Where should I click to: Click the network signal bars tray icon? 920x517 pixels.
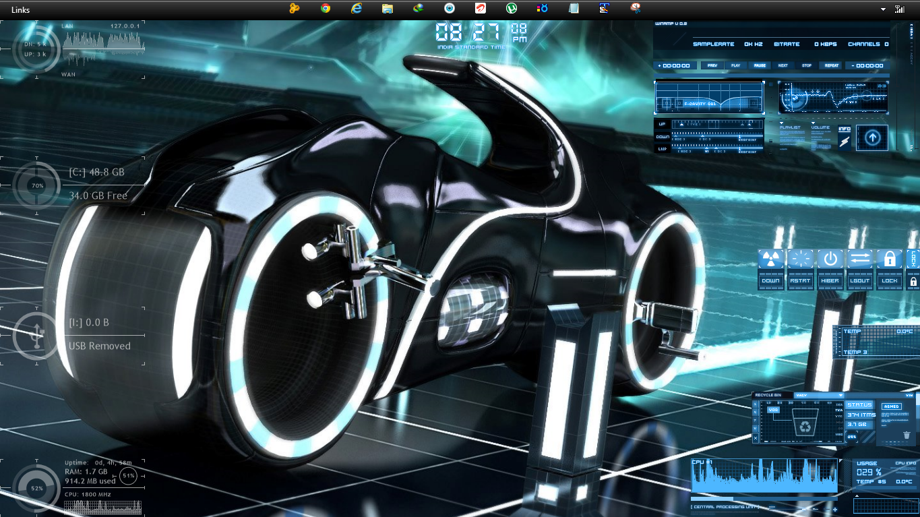tap(900, 9)
